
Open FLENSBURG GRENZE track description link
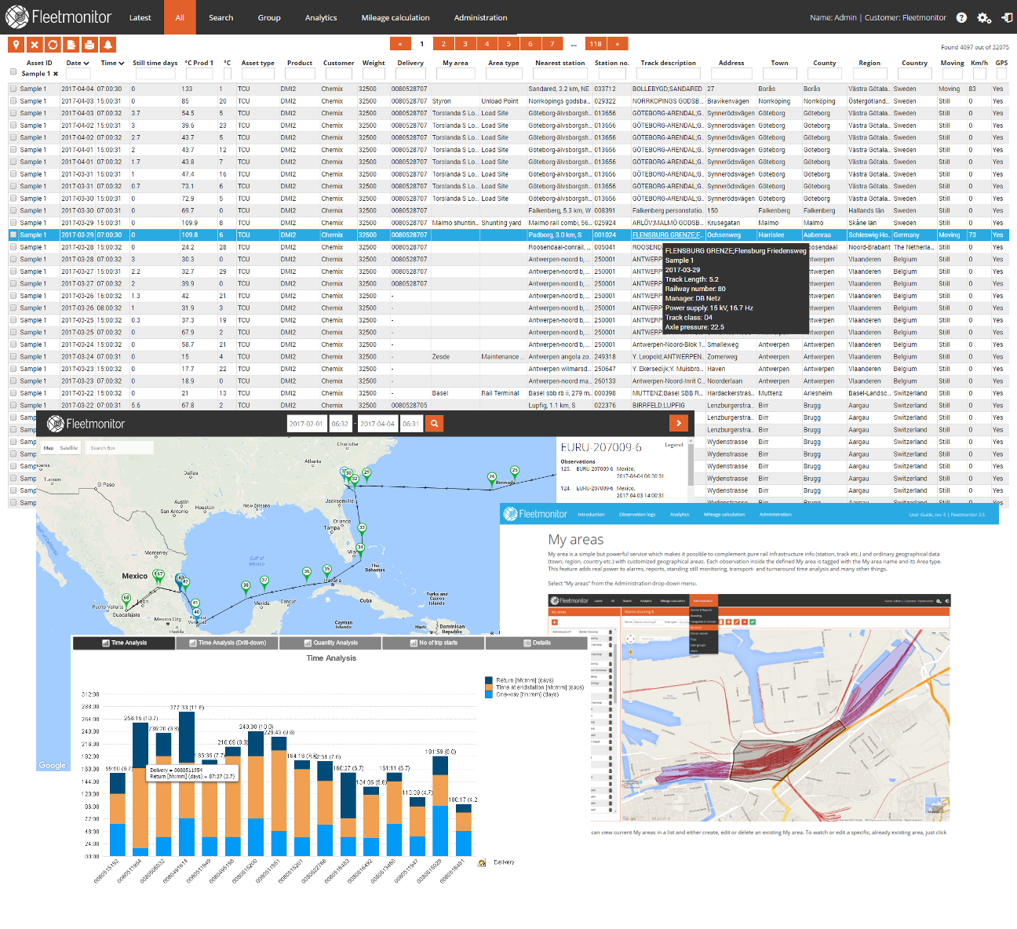pyautogui.click(x=668, y=235)
